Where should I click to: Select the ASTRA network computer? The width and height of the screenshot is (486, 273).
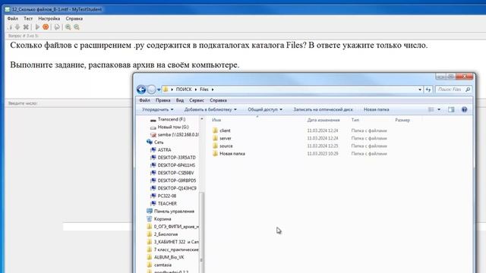164,150
